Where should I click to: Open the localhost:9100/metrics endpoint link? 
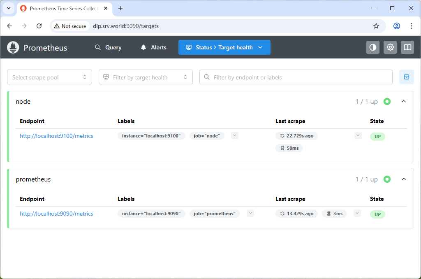tap(56, 136)
